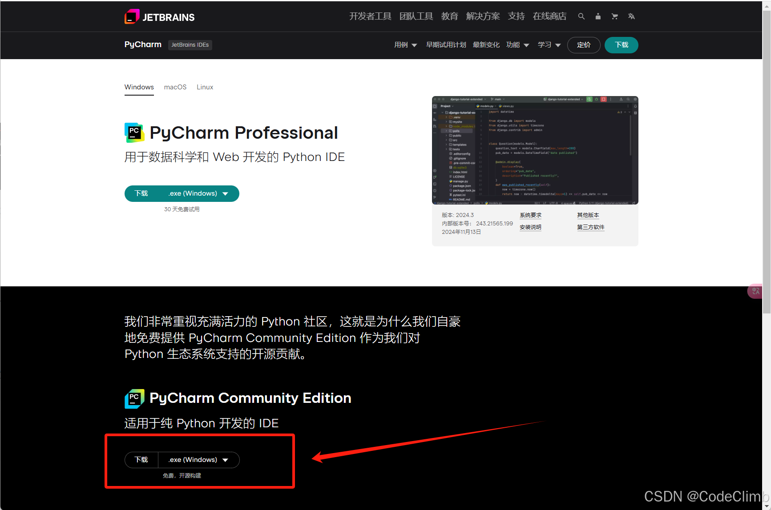The height and width of the screenshot is (510, 771).
Task: Open the 支持 menu item
Action: (516, 16)
